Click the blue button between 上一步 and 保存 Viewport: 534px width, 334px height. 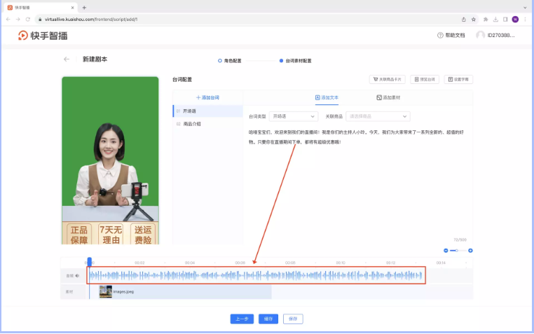point(268,319)
